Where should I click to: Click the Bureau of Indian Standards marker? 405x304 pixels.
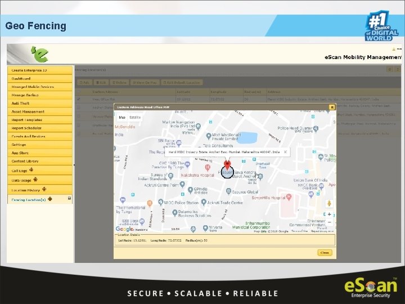(171, 176)
